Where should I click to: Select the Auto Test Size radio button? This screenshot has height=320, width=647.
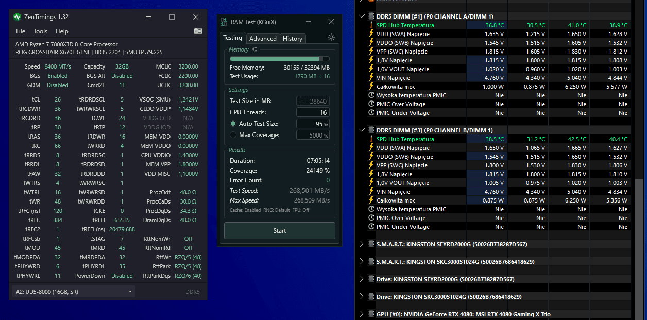point(233,124)
